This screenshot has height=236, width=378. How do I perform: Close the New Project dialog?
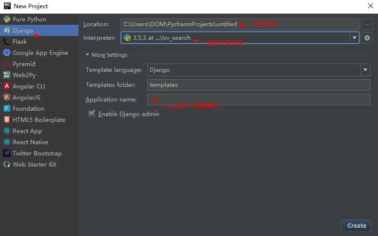(x=371, y=6)
